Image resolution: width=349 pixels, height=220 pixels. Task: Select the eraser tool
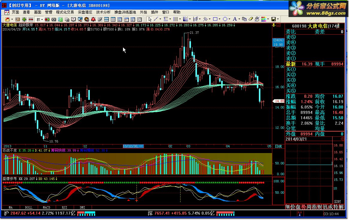(x=251, y=19)
